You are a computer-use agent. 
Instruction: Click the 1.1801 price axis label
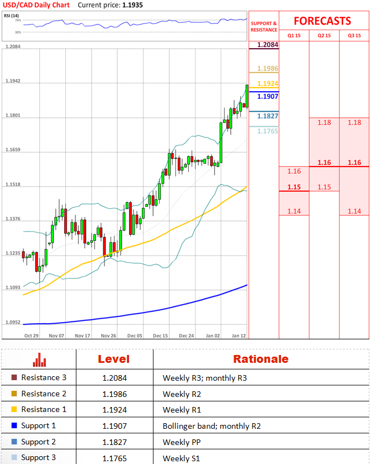(x=13, y=115)
